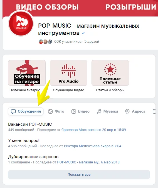The height and width of the screenshot is (188, 158).
Task: Open the У меня вопрос! discussion
Action: (24, 141)
